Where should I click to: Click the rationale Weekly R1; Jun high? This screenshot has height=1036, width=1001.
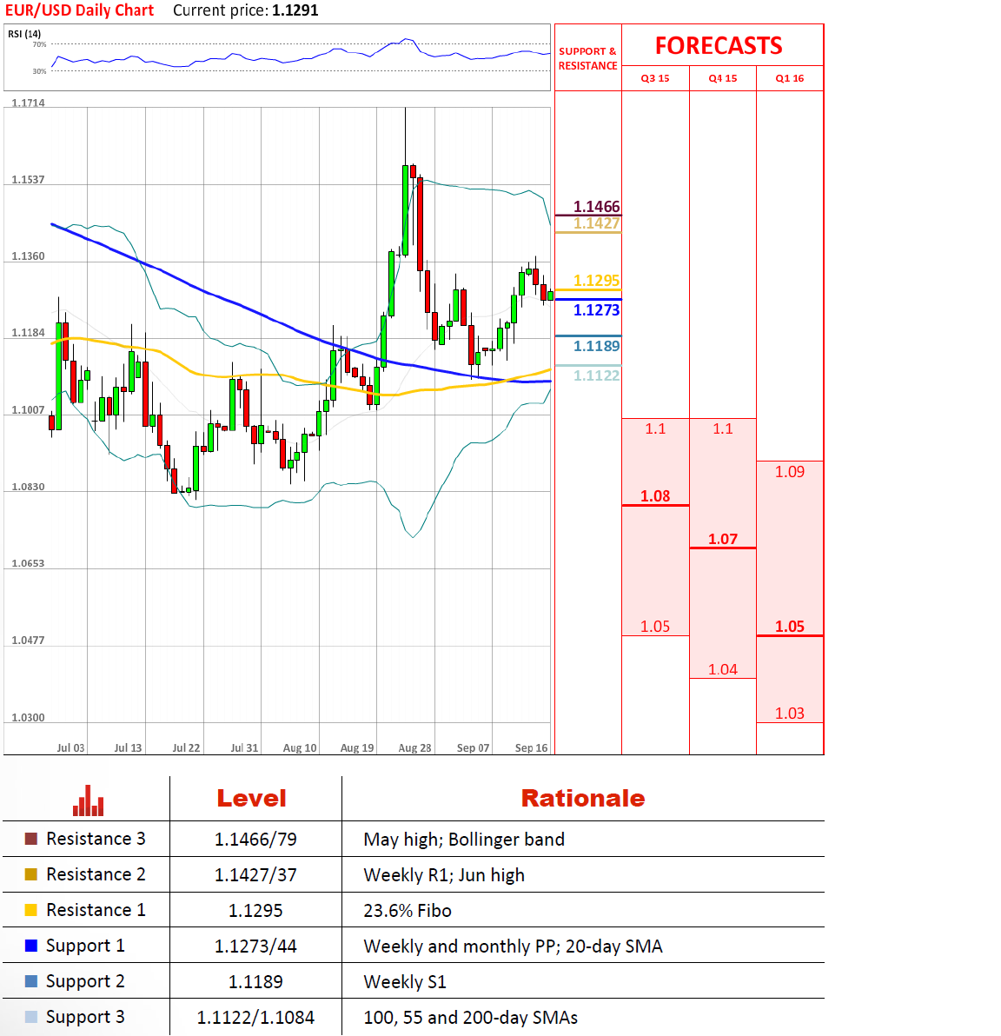pyautogui.click(x=444, y=875)
